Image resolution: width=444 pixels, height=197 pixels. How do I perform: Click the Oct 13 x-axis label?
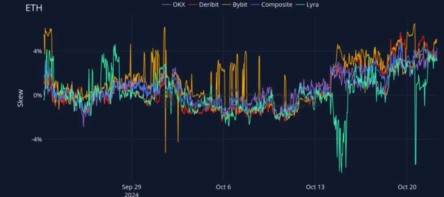click(315, 187)
